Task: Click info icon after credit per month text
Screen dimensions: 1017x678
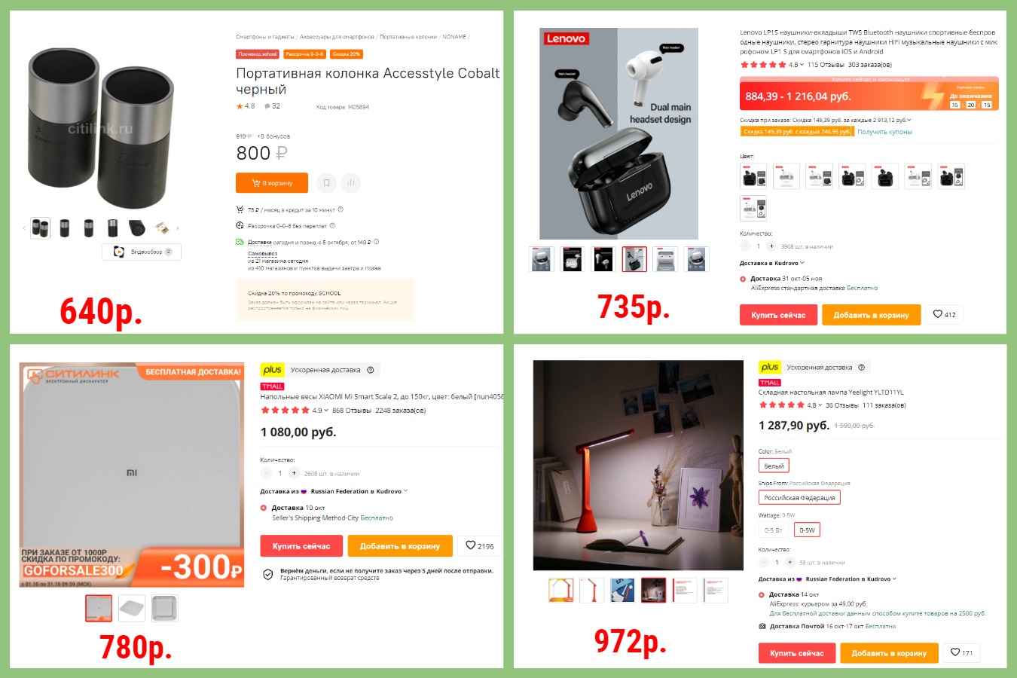Action: tap(341, 209)
